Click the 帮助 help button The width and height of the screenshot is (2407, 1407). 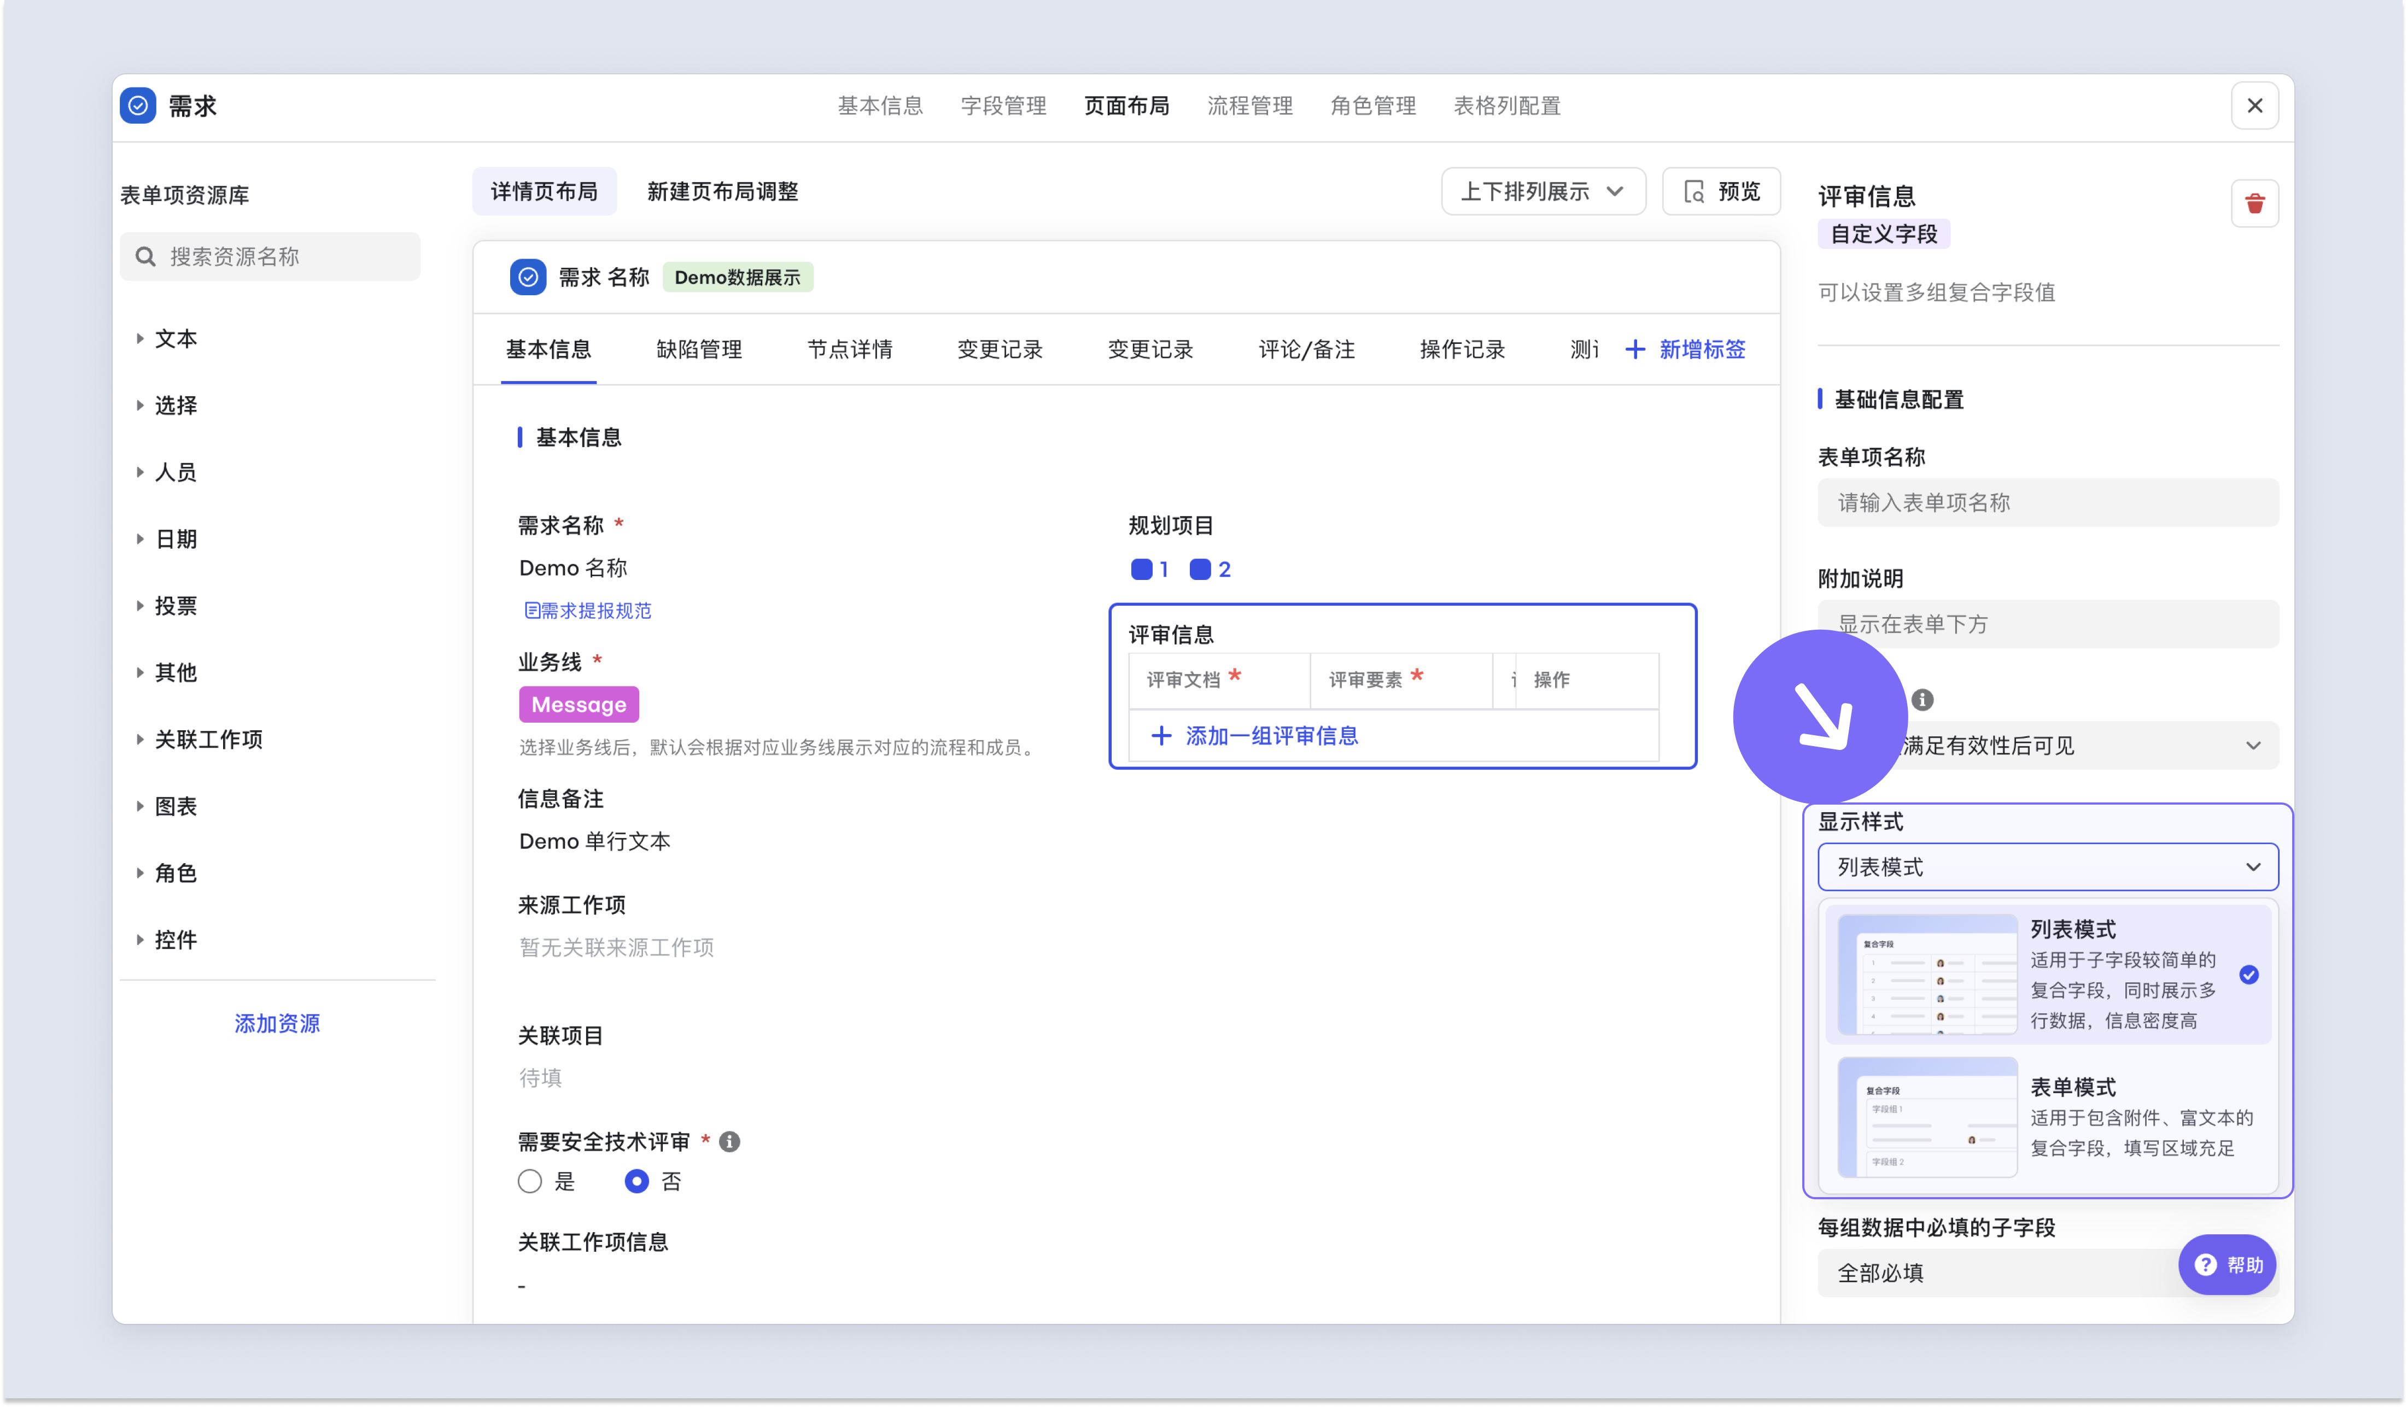pyautogui.click(x=2228, y=1265)
